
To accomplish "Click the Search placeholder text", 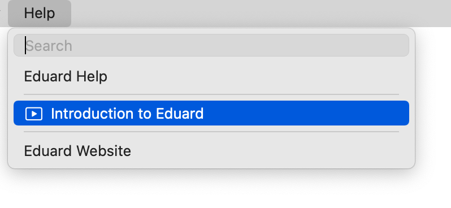I will point(49,46).
